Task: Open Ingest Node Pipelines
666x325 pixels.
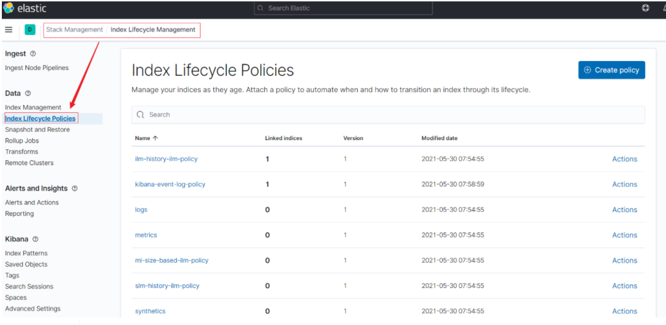Action: point(36,68)
